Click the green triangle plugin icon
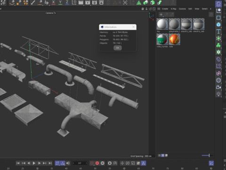Viewport: 226px width, 170px height. point(139,2)
